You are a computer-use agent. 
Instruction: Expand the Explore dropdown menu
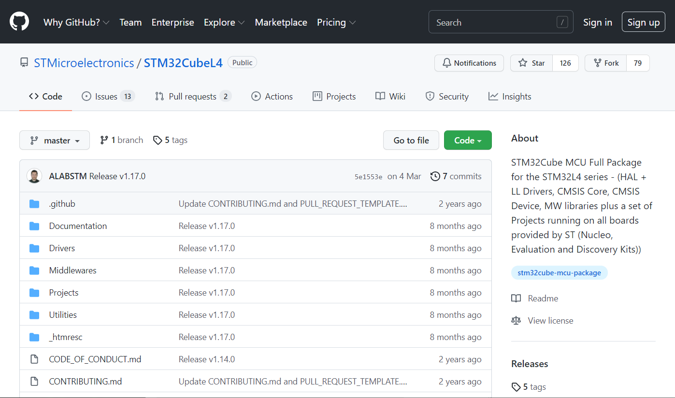click(224, 22)
